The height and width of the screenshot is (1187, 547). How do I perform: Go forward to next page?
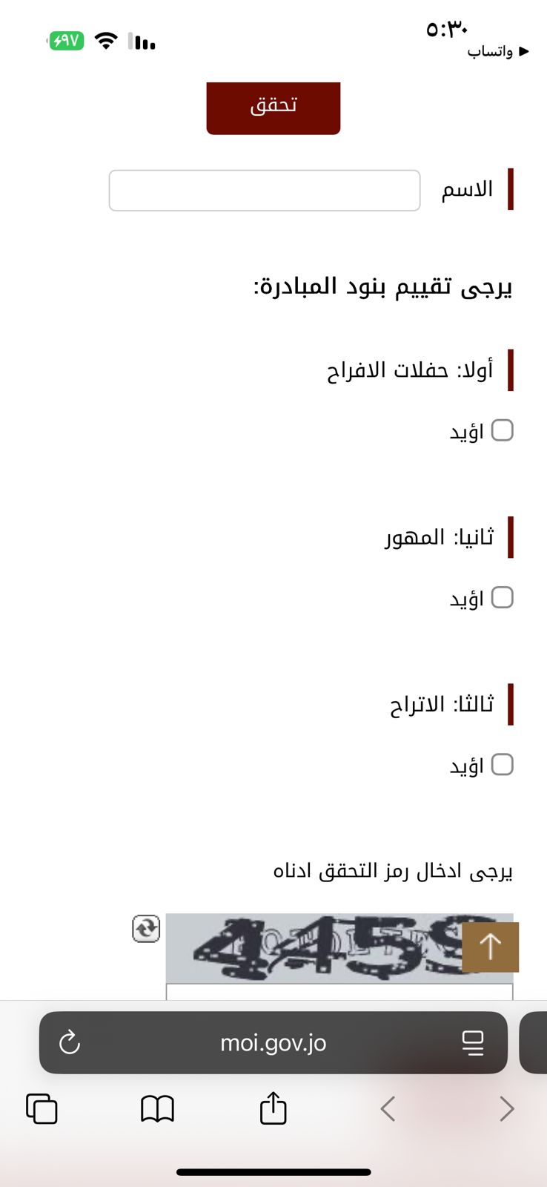tap(506, 1109)
